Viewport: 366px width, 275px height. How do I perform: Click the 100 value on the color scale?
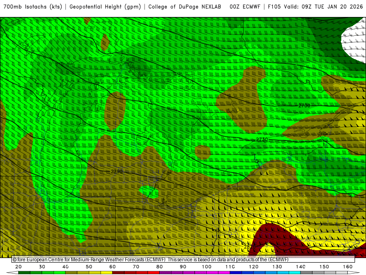[x=207, y=267]
